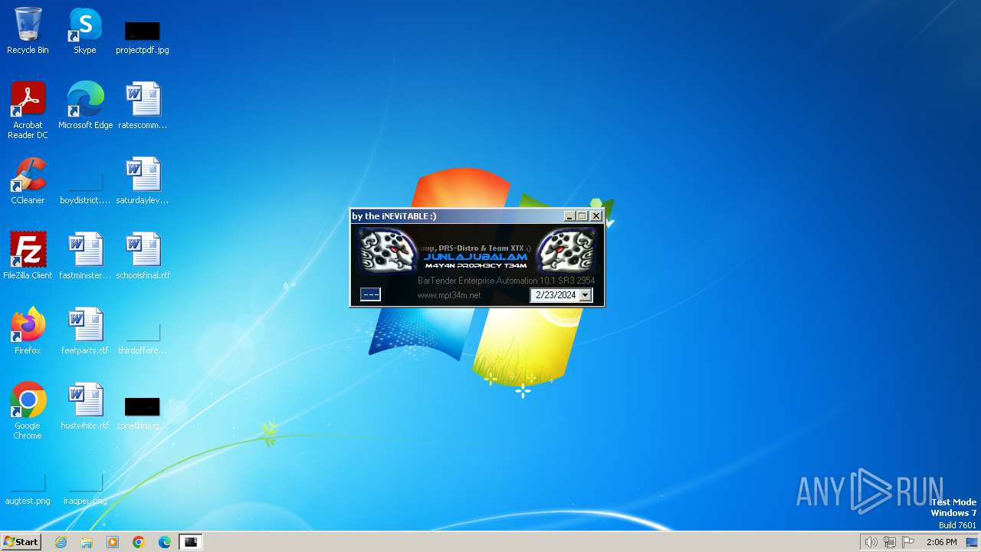This screenshot has width=981, height=552.
Task: Open the Action Center flag icon
Action: [909, 542]
